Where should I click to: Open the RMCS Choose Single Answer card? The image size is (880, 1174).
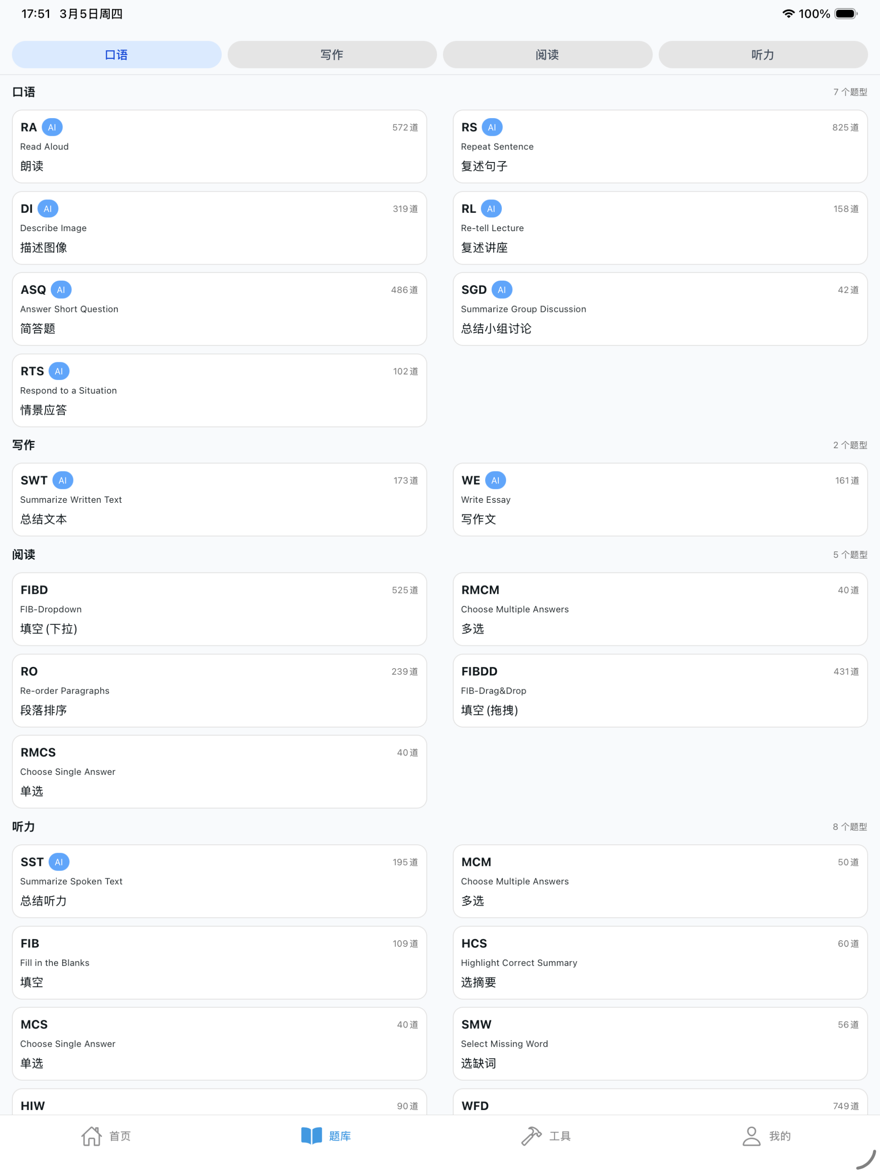pyautogui.click(x=219, y=772)
